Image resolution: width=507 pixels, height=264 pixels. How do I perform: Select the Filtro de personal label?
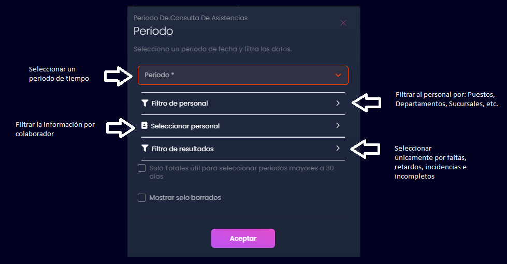pyautogui.click(x=180, y=104)
